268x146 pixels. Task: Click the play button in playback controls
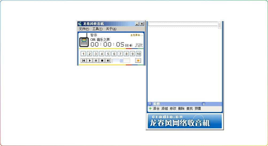(90, 61)
